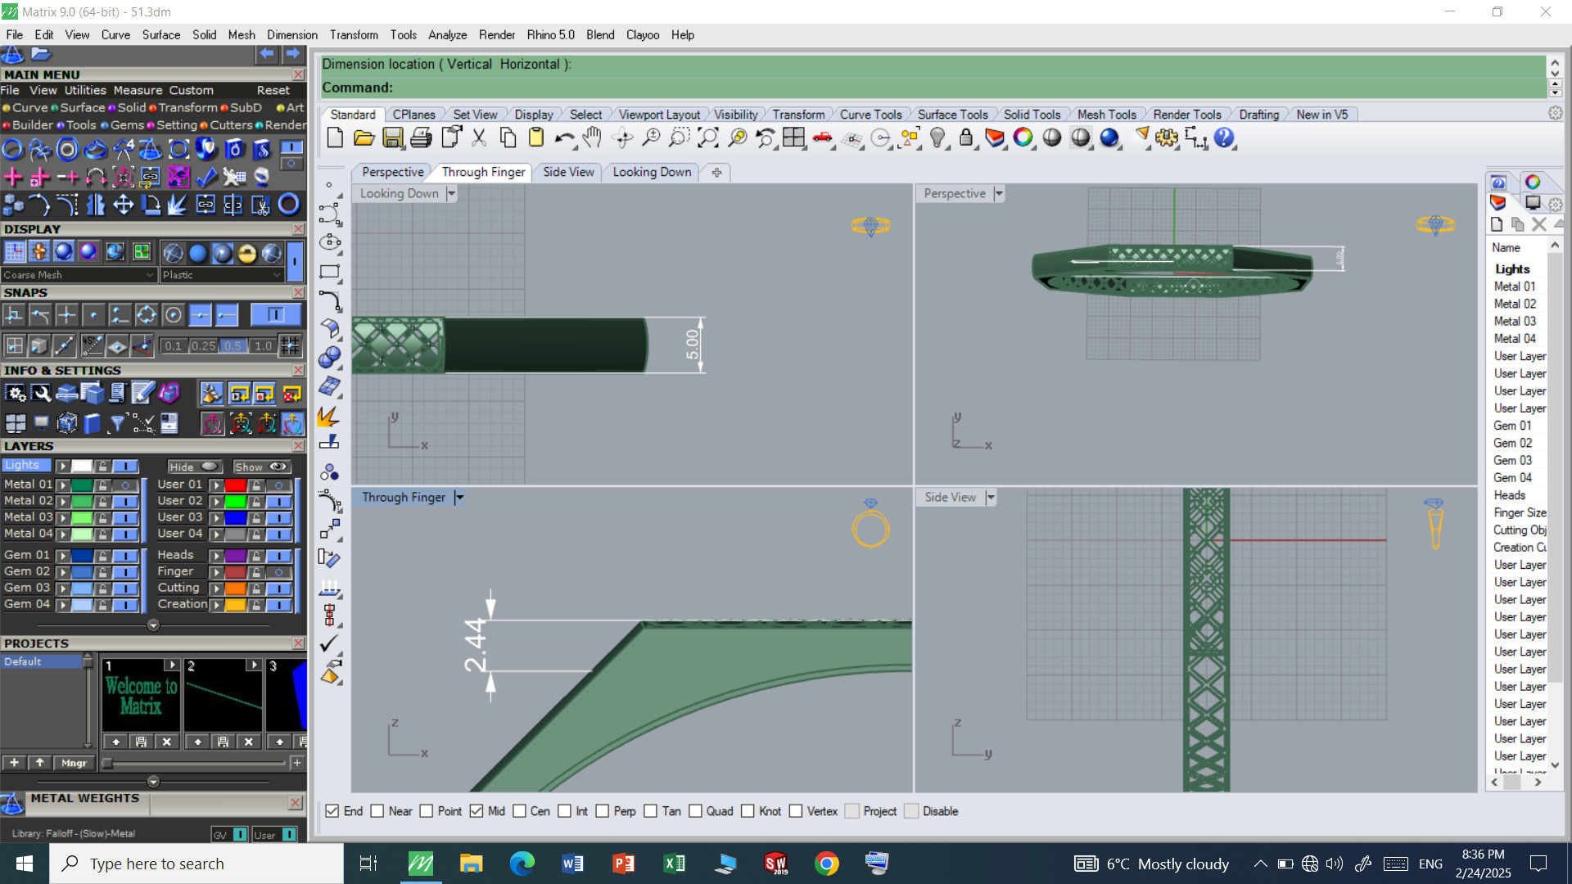1572x884 pixels.
Task: Enable the Near object snap checkbox
Action: click(x=377, y=811)
